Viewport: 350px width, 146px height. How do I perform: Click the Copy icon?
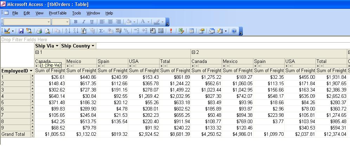click(58, 31)
